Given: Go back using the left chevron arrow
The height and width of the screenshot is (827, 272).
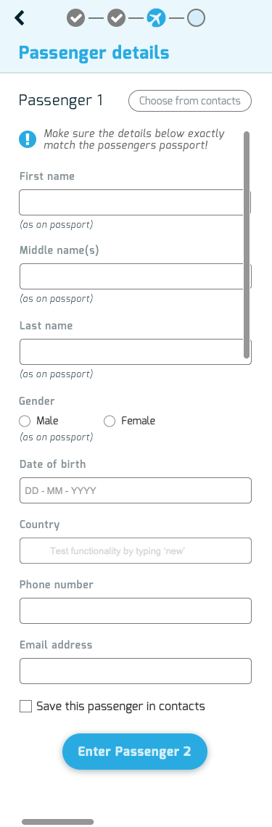Looking at the screenshot, I should (20, 18).
